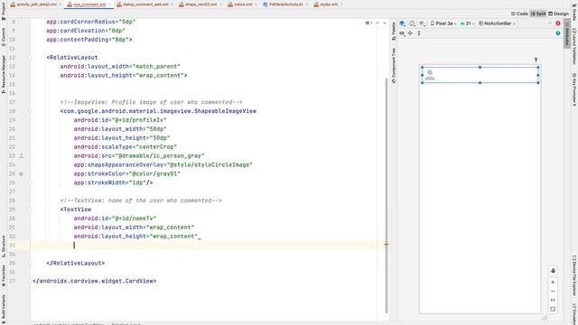Switch to Design view mode
This screenshot has width=578, height=325.
pyautogui.click(x=558, y=14)
